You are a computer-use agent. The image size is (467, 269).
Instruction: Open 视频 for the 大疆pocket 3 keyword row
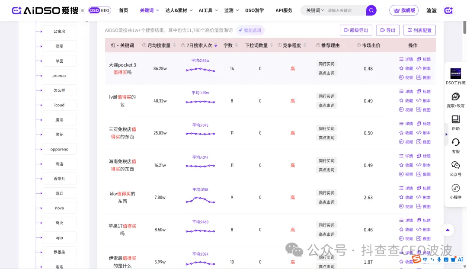point(406,78)
